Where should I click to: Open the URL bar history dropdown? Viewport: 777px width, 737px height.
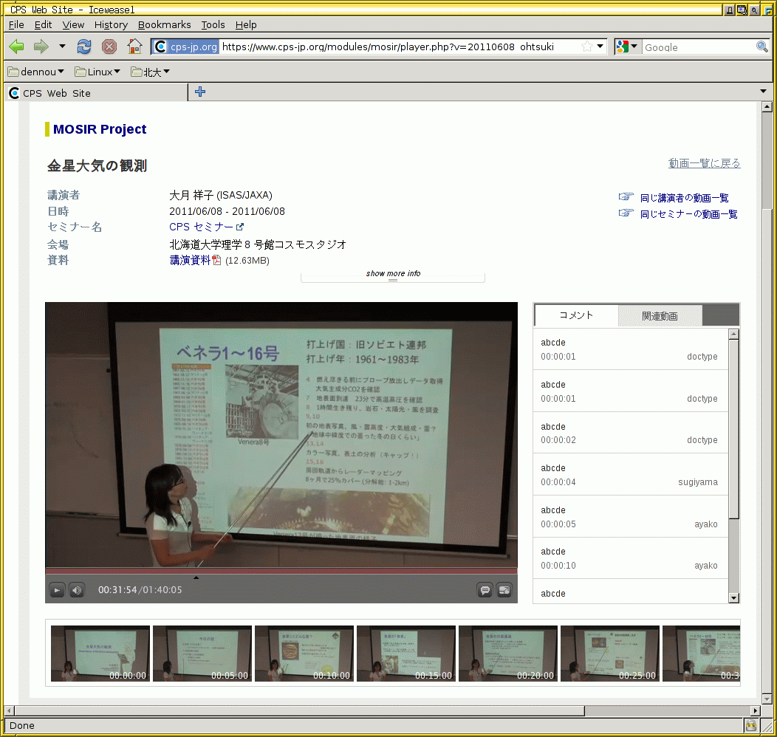600,47
